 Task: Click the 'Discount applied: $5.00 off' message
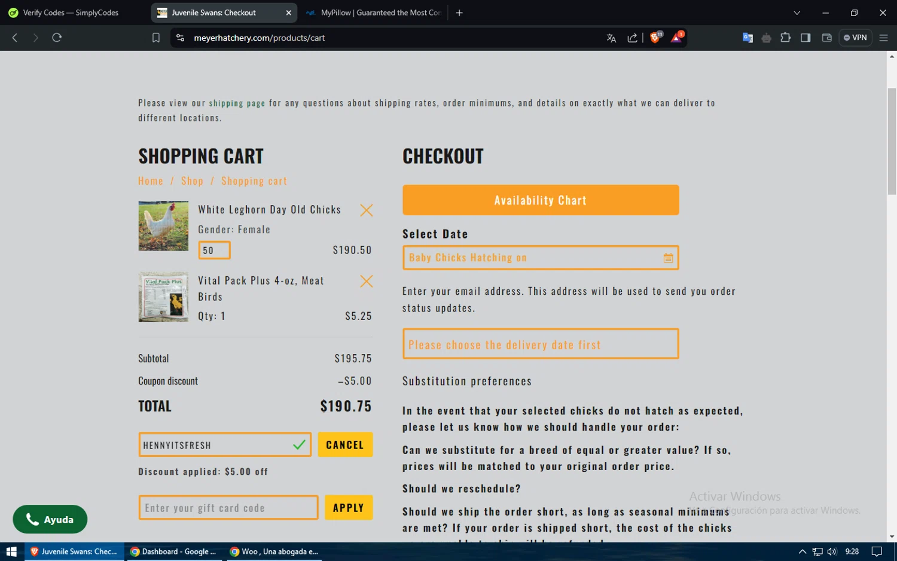click(203, 471)
